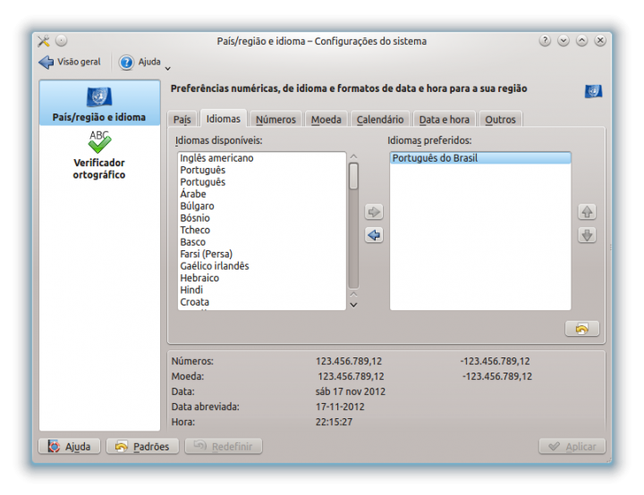This screenshot has height=495, width=644.
Task: Click the remove language left-arrow button
Action: point(374,235)
